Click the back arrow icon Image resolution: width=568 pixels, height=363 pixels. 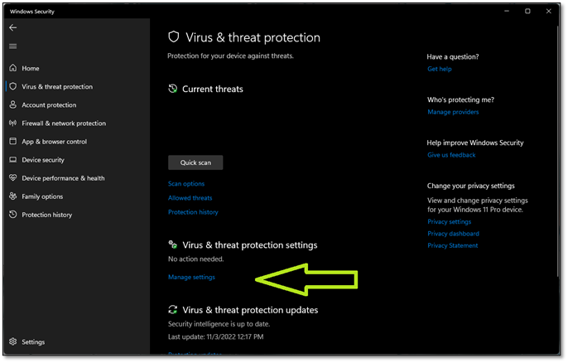(12, 27)
